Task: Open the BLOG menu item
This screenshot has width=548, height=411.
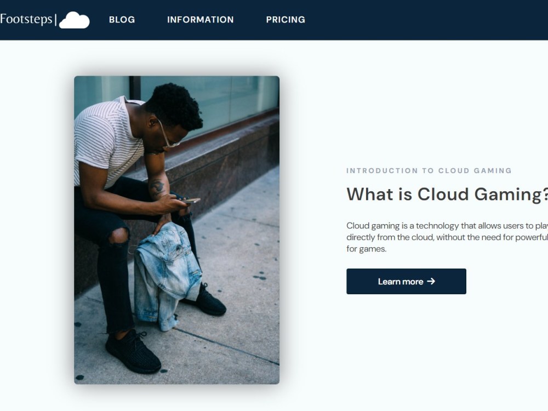Action: (122, 20)
